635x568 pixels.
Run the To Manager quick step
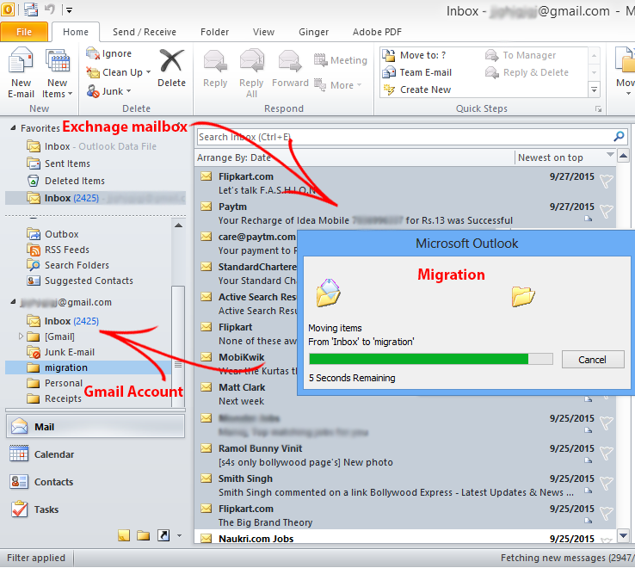pos(521,55)
